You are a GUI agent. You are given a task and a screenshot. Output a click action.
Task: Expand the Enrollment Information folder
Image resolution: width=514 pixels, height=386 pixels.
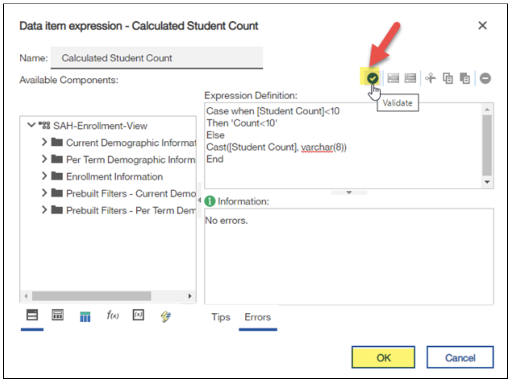[44, 176]
